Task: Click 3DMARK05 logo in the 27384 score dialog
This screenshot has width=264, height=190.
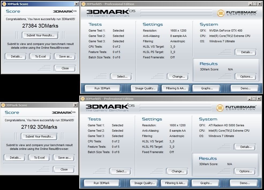Action: click(x=65, y=11)
